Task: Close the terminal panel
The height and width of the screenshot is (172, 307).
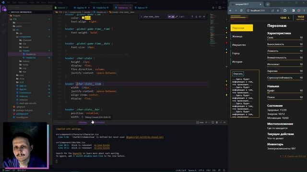Action: [224, 122]
